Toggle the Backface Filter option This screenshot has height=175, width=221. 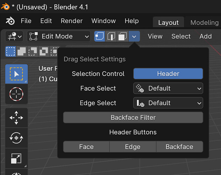tap(133, 118)
